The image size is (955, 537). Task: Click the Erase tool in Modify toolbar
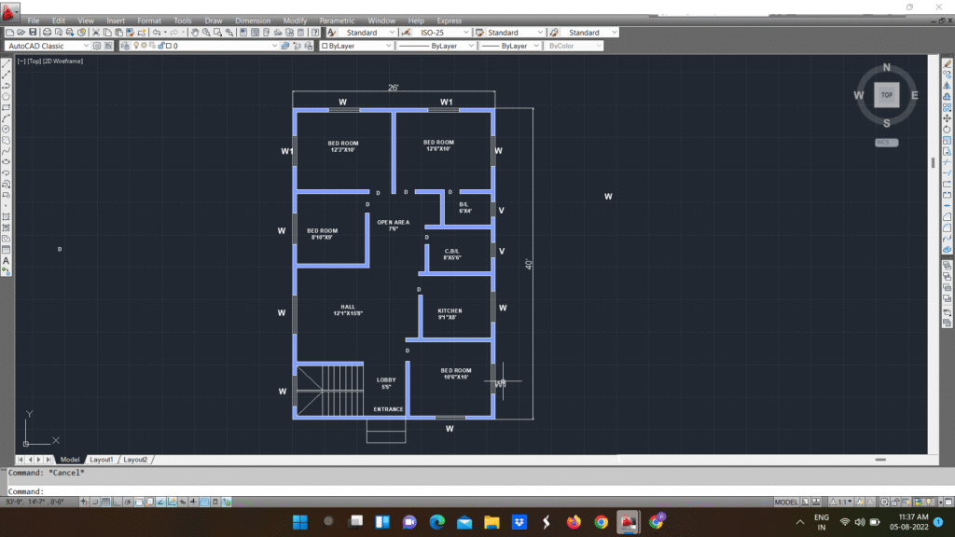[948, 63]
